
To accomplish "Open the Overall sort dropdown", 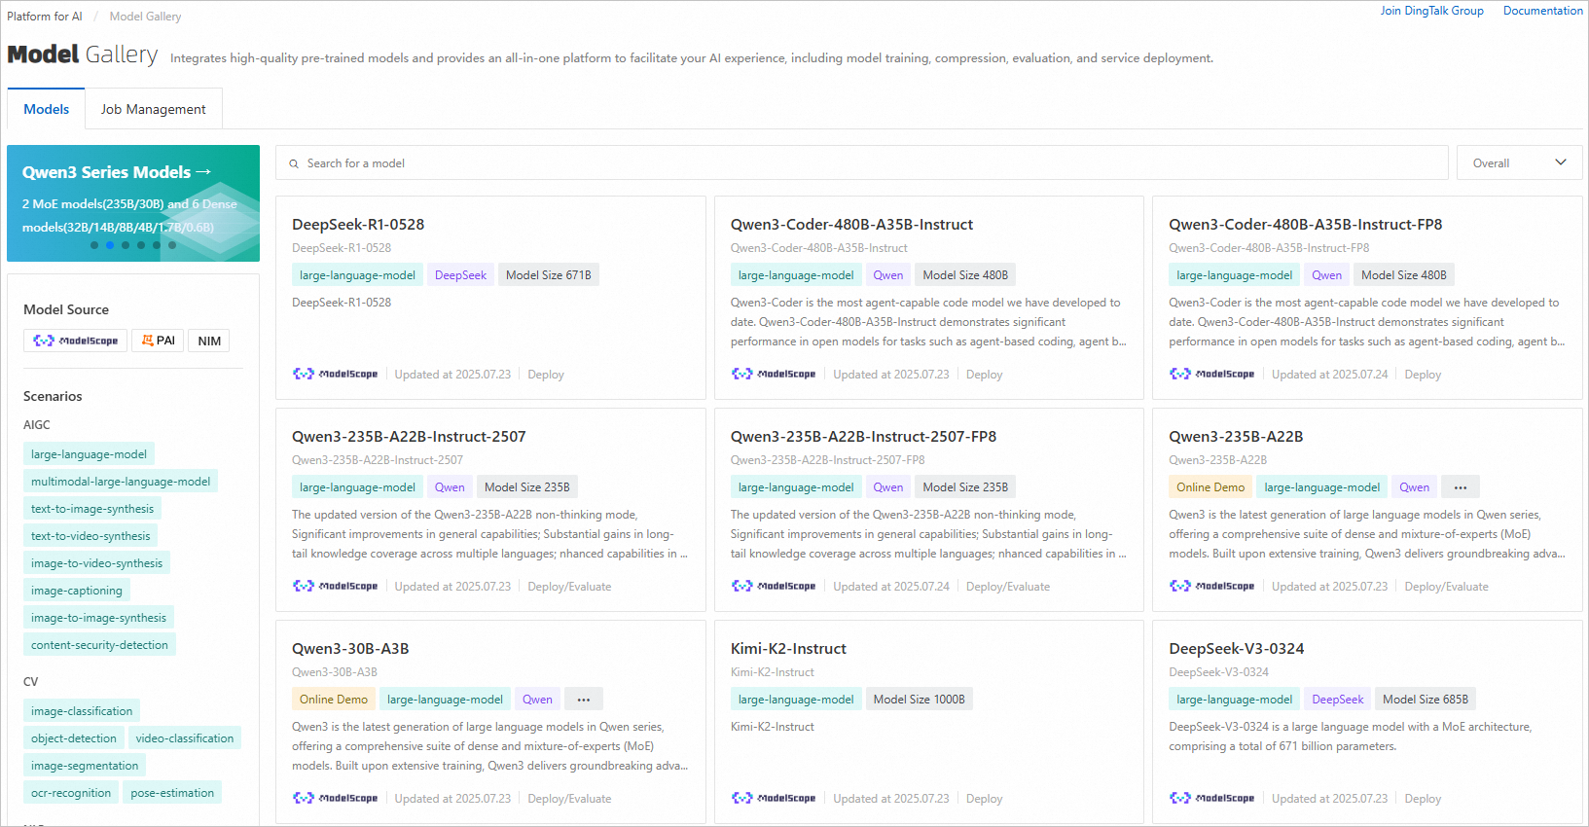I will [x=1518, y=163].
